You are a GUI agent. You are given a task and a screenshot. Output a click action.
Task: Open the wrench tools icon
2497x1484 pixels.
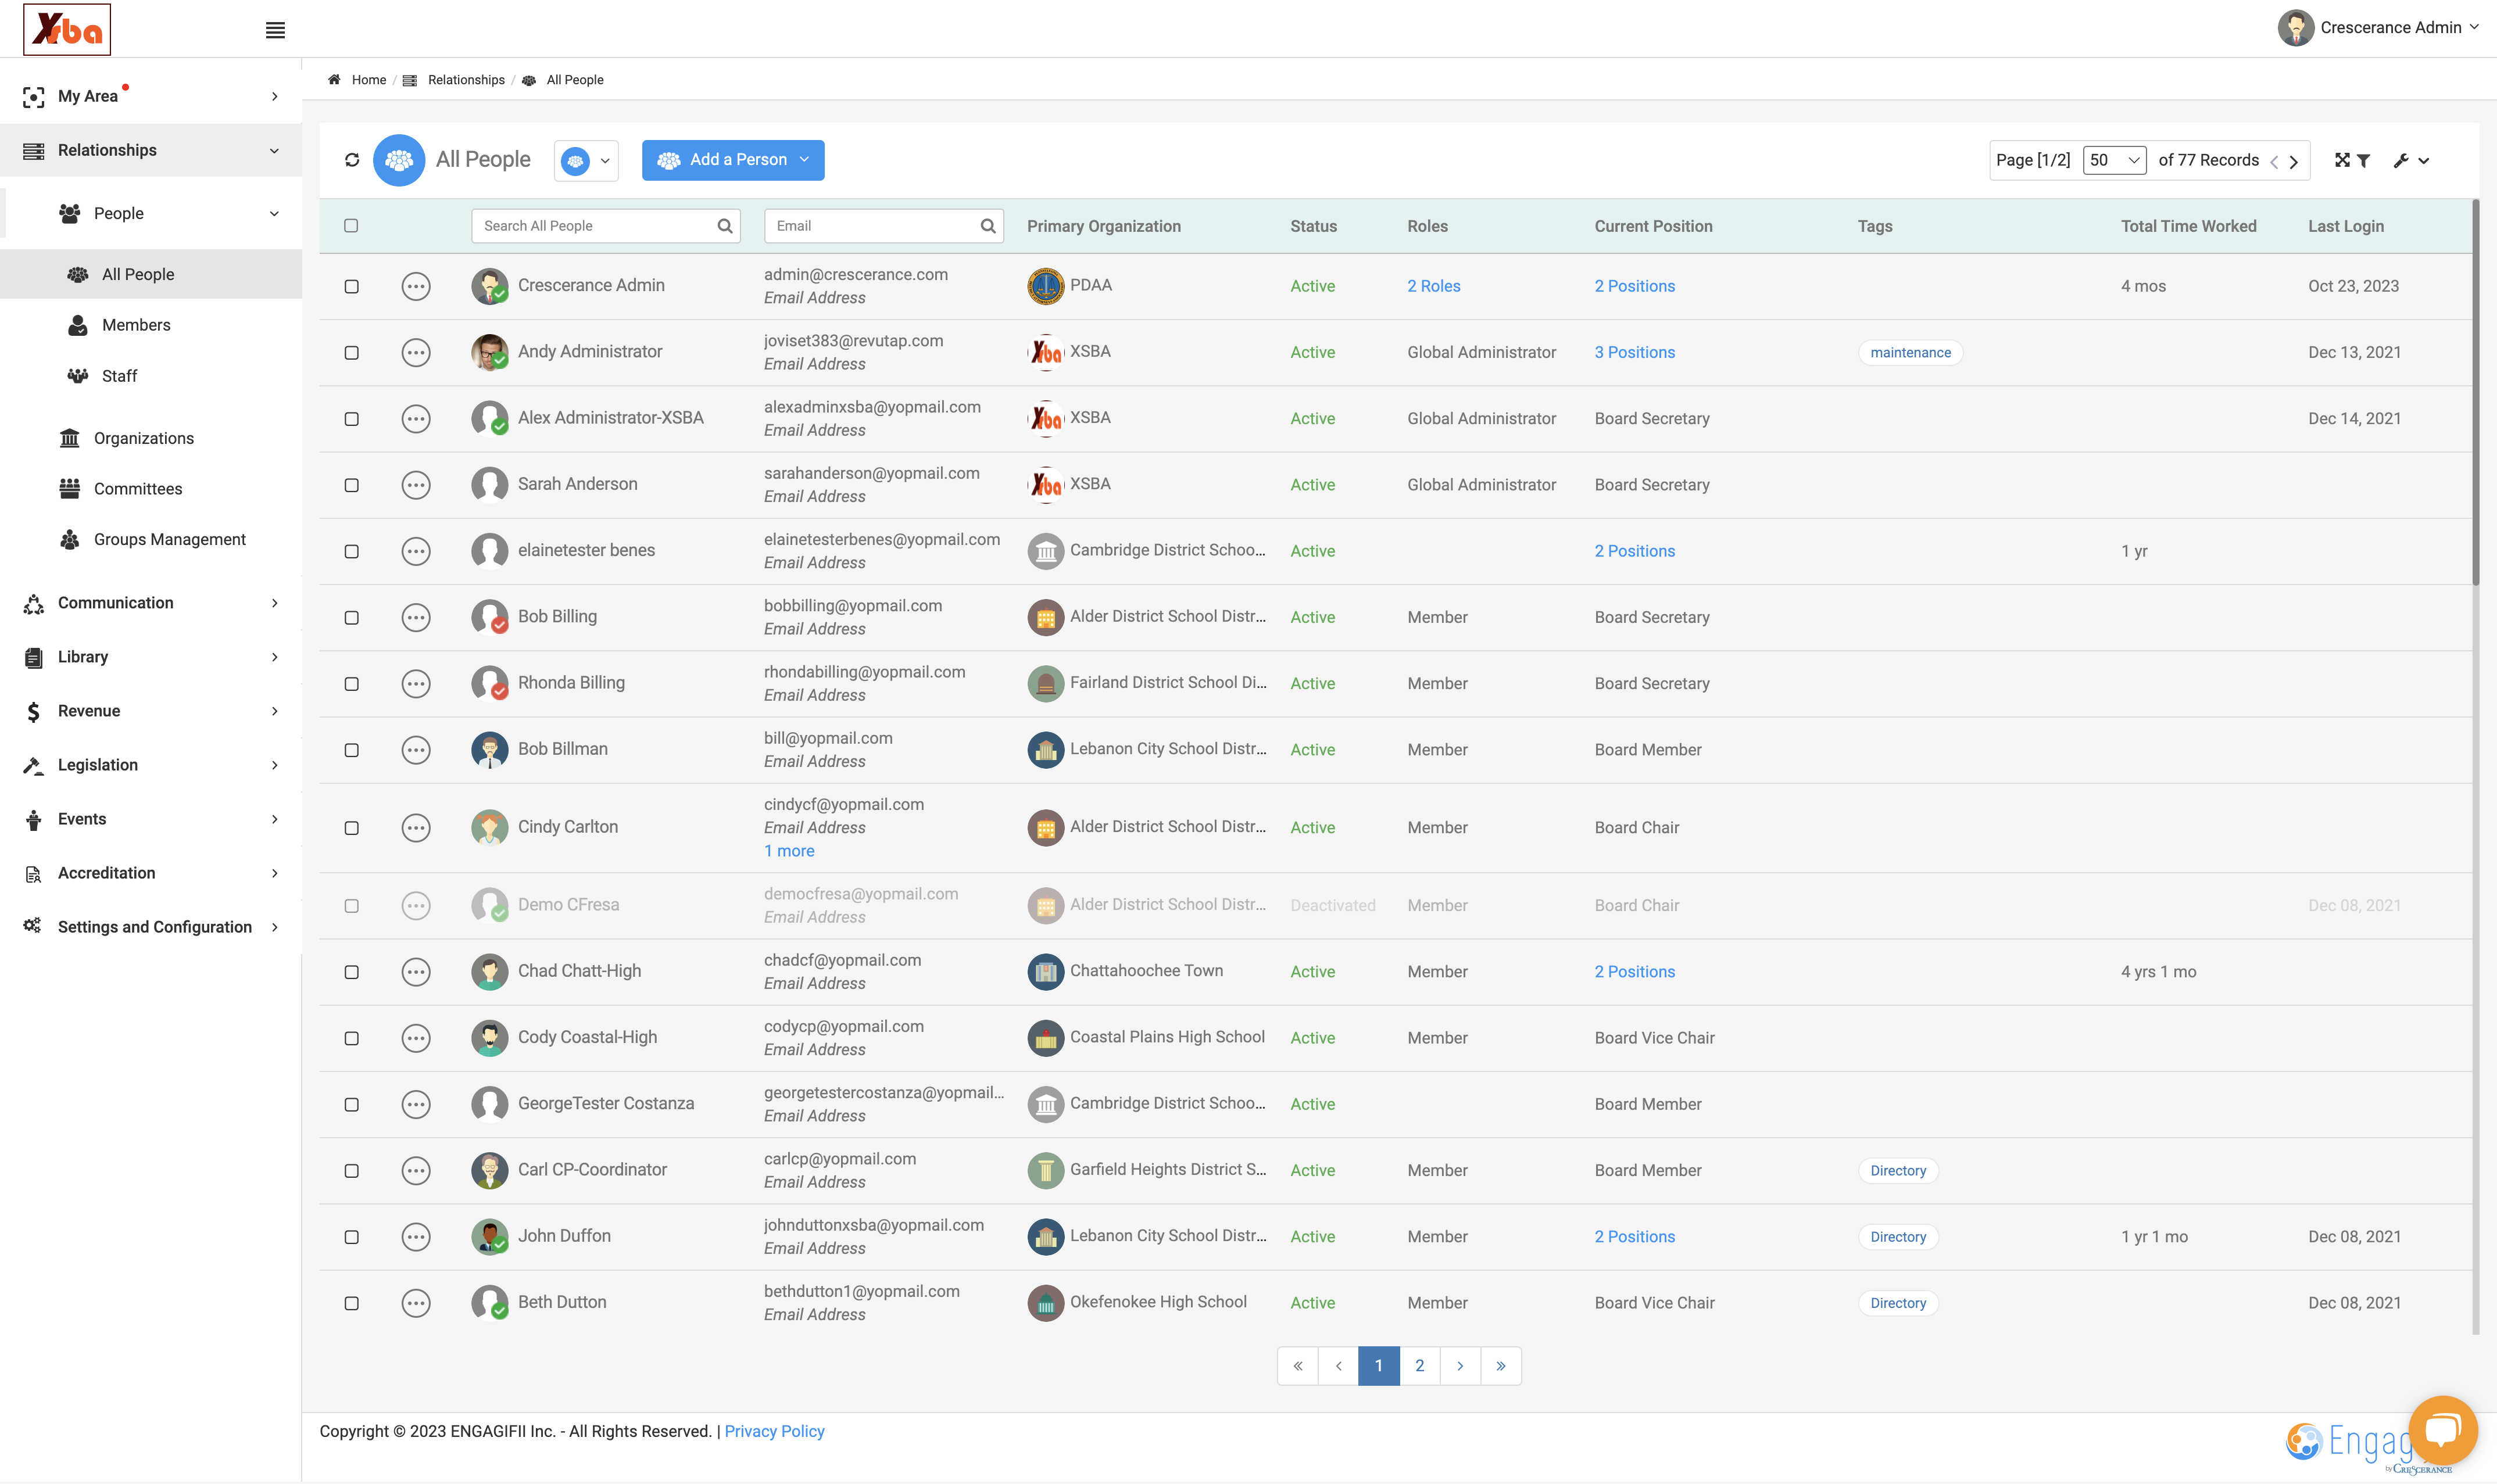(2401, 160)
